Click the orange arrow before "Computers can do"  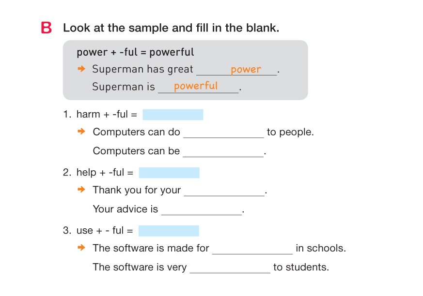tap(82, 132)
